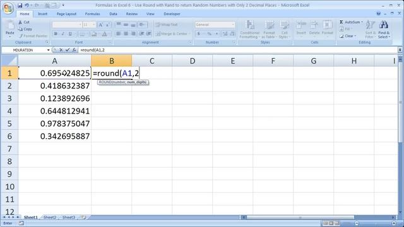The image size is (404, 227).
Task: Toggle Align Text Right
Action: pos(133,33)
